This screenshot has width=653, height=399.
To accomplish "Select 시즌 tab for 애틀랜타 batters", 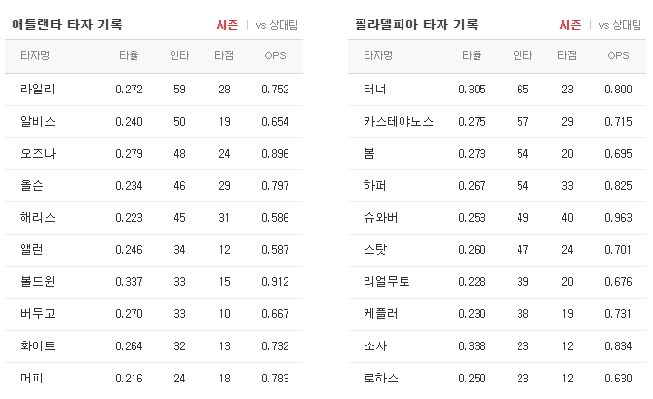I will (x=227, y=25).
